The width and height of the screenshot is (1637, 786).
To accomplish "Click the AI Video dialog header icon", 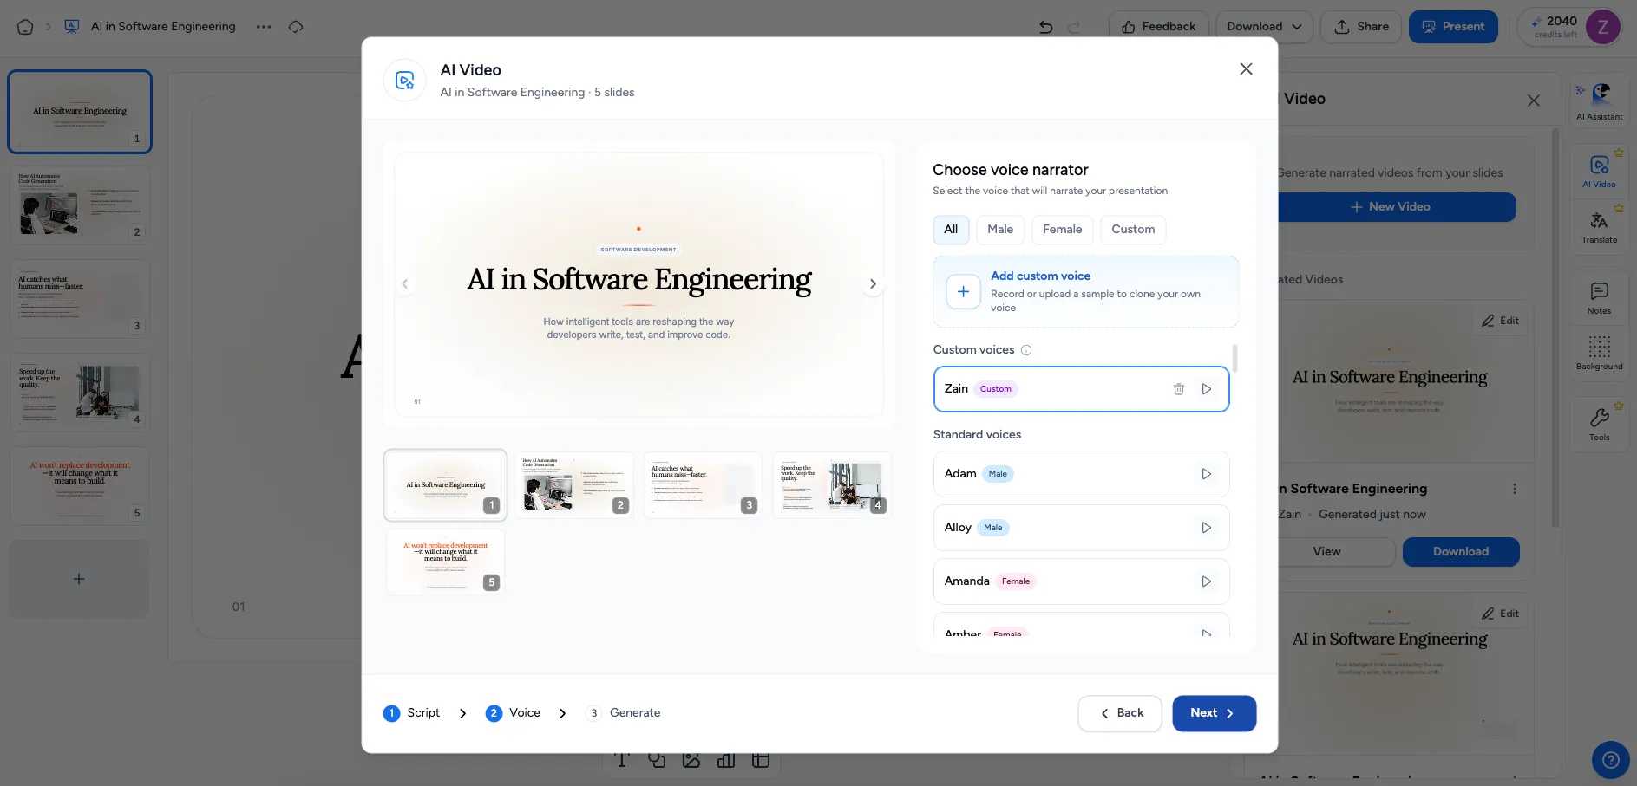I will [x=404, y=81].
